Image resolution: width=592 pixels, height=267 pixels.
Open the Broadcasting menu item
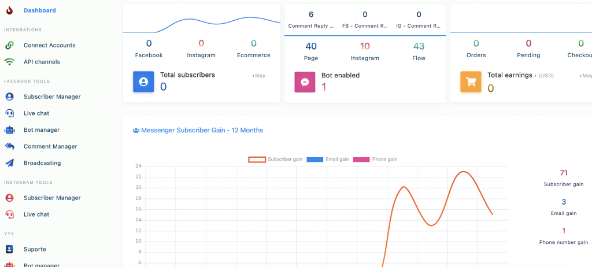[x=42, y=163]
